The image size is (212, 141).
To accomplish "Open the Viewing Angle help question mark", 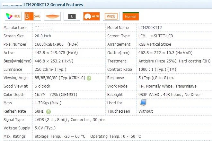I will 89,78.
